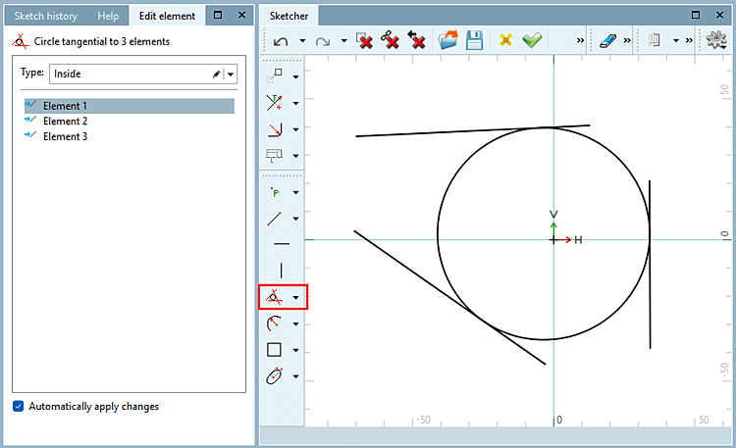Click the pencil edit icon in Type field
The image size is (736, 448).
(x=217, y=75)
